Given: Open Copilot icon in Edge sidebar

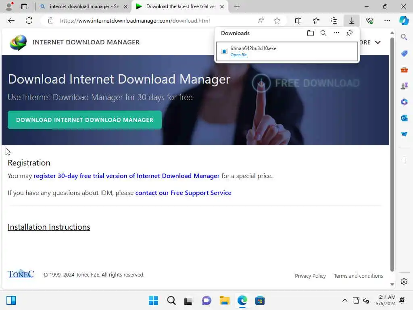Looking at the screenshot, I should (404, 21).
